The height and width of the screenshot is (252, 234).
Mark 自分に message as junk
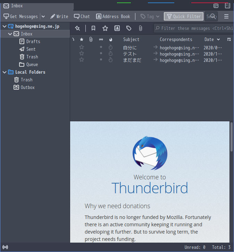(x=110, y=47)
